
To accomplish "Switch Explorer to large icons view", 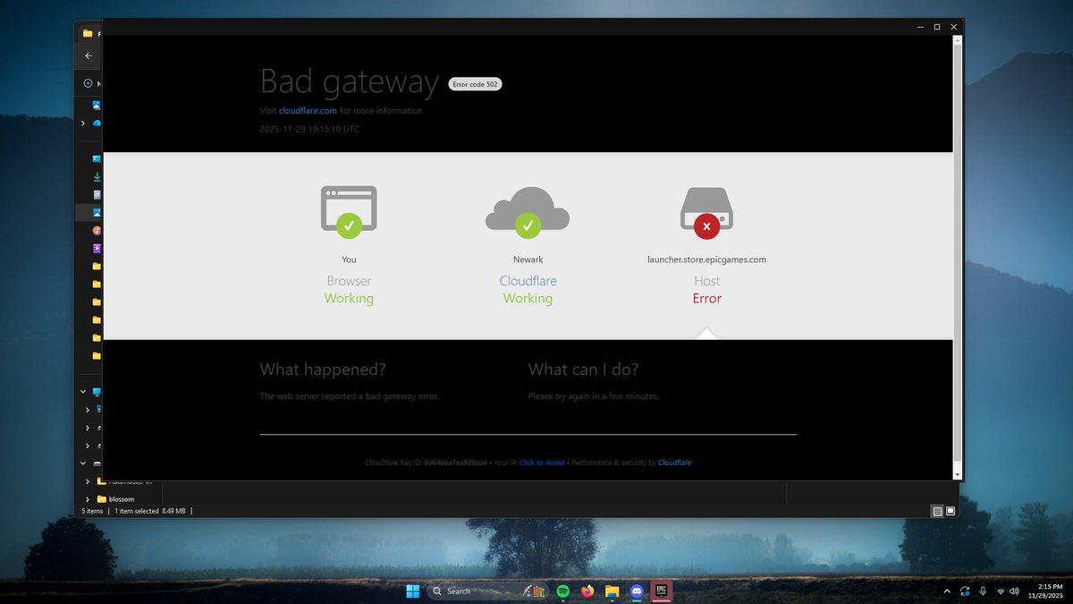I will click(950, 511).
